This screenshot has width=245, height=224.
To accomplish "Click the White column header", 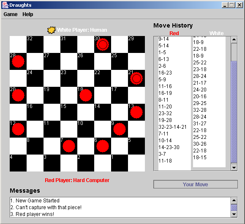I will pyautogui.click(x=217, y=33).
